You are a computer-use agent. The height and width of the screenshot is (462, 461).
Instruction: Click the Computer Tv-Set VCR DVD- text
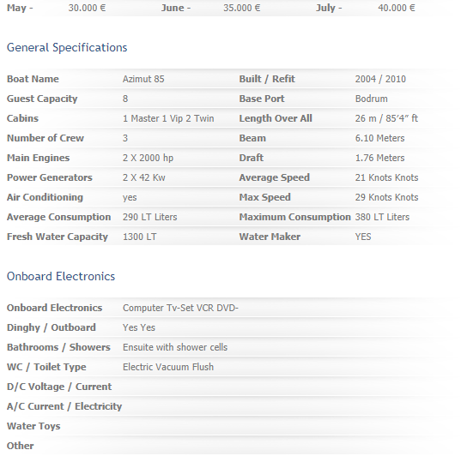180,308
